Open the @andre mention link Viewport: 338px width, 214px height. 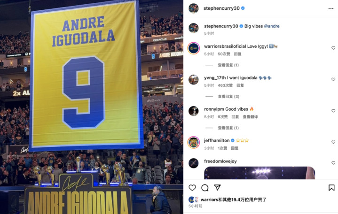[x=272, y=26]
